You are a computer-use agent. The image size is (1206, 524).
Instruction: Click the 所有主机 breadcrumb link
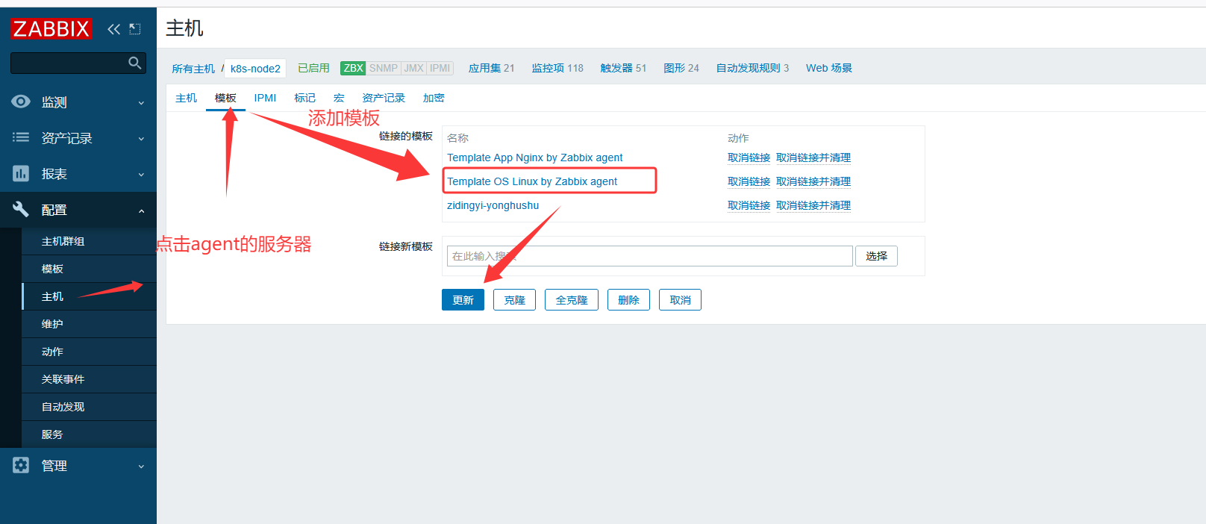point(193,69)
